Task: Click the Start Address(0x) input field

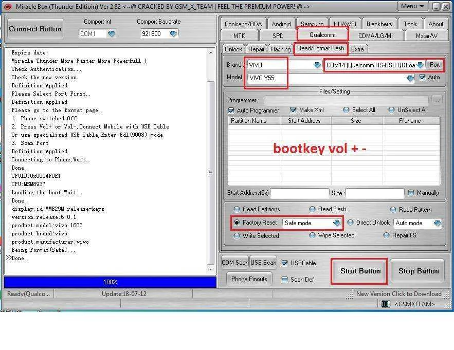Action: (x=299, y=193)
